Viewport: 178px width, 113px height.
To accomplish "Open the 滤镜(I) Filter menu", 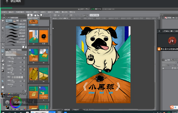I will tap(57, 12).
